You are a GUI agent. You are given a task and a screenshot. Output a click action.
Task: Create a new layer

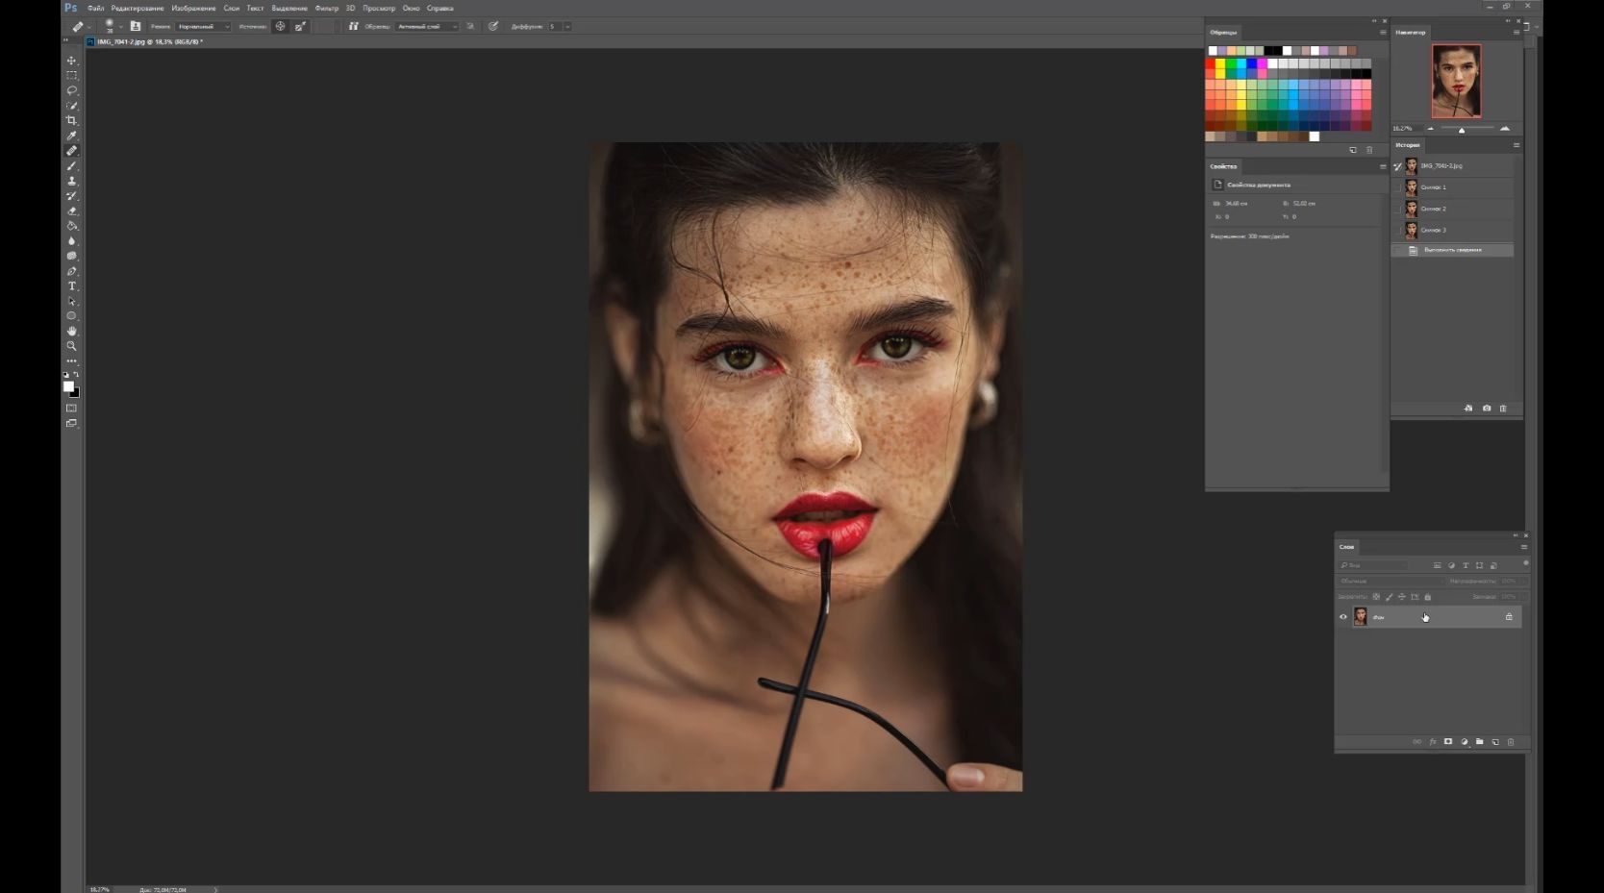(1495, 742)
